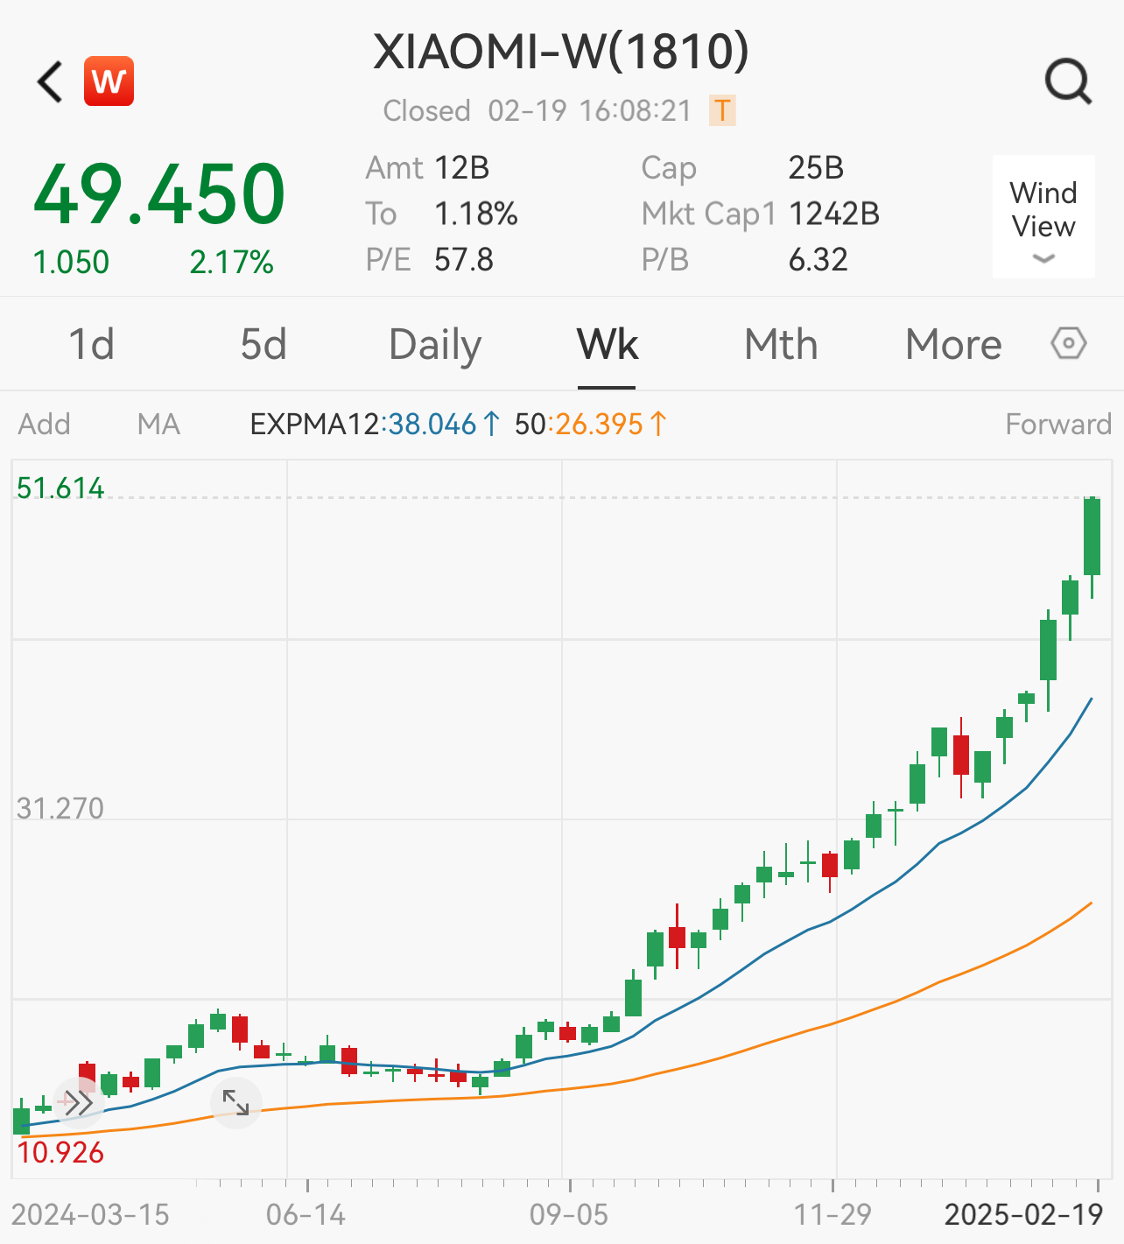Tap the latest tall green candlestick at chart top
1124x1244 pixels.
1092,547
